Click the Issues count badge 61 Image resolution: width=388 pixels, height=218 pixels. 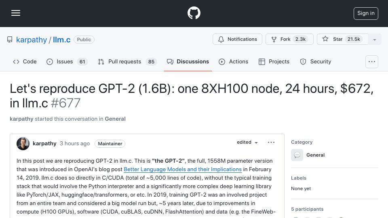pos(82,62)
